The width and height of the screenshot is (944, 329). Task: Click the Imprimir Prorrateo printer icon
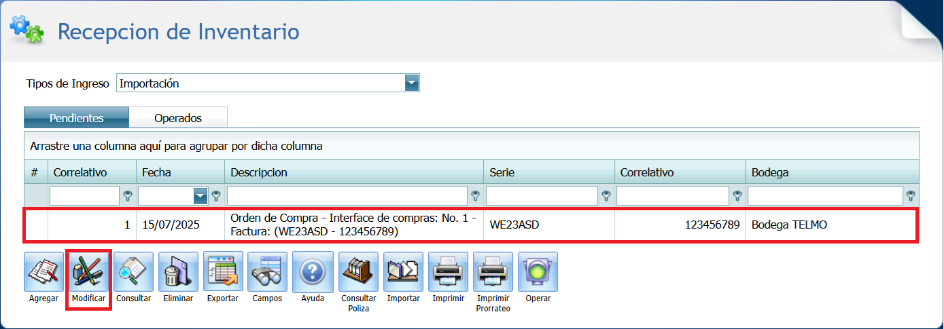493,272
